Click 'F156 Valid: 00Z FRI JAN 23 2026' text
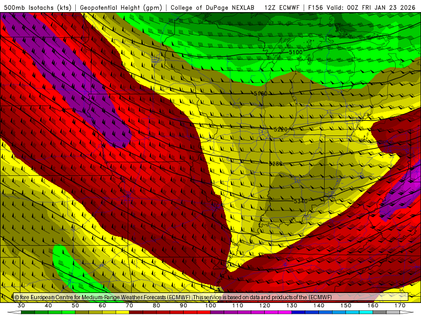The height and width of the screenshot is (315, 421). click(362, 7)
